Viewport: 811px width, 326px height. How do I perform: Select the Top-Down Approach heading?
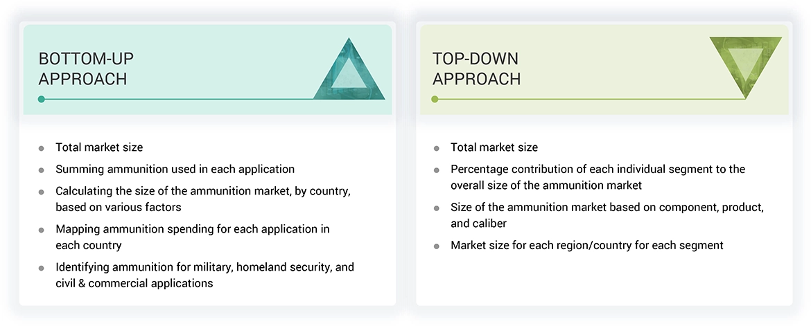[476, 69]
